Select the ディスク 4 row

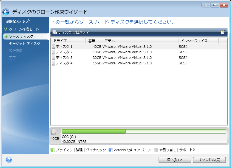point(139,63)
